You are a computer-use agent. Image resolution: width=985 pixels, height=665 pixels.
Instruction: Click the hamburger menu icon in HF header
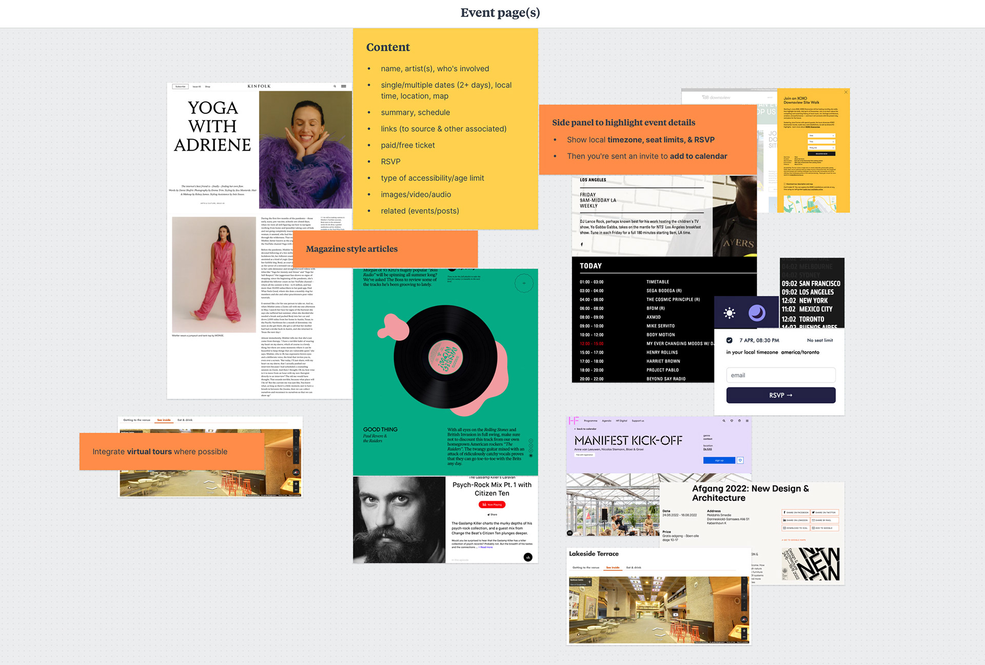(747, 421)
